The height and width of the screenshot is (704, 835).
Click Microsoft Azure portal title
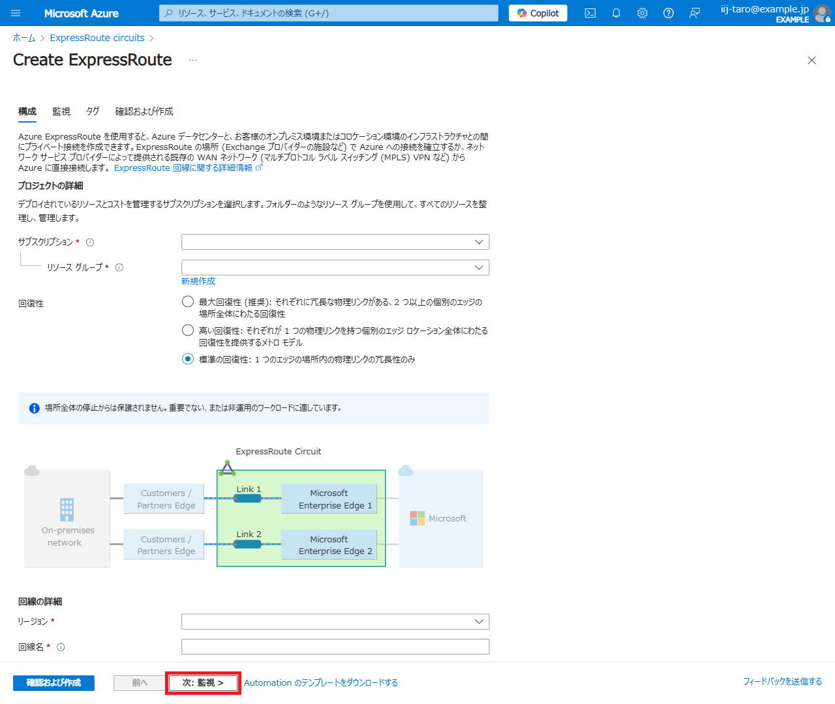click(82, 13)
